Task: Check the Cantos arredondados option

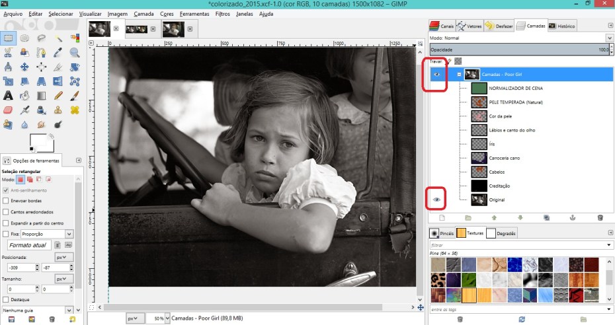Action: (6, 211)
